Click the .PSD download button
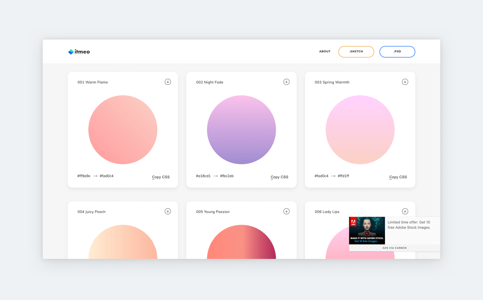The height and width of the screenshot is (300, 483). 397,52
